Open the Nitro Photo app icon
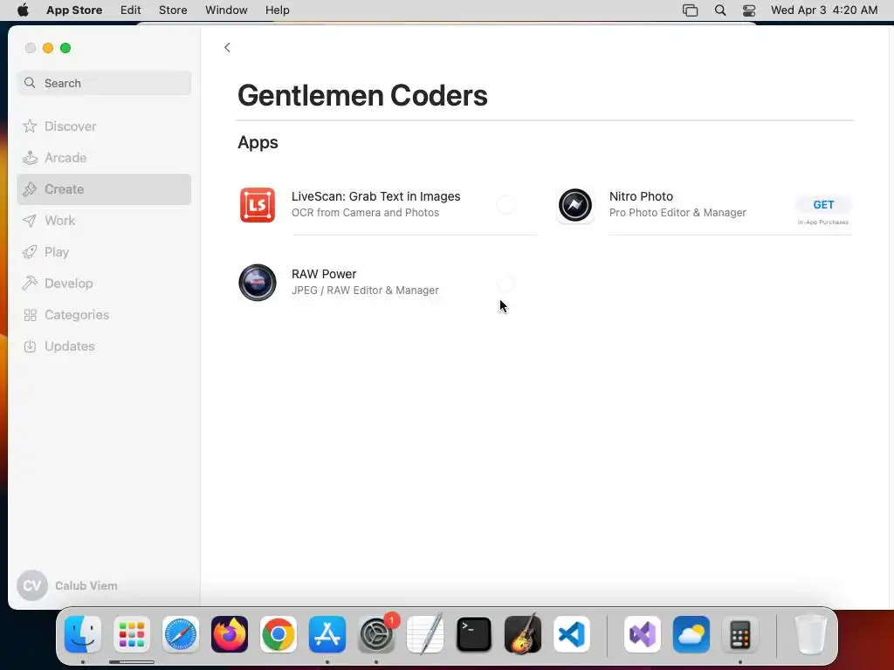This screenshot has height=670, width=894. tap(574, 204)
